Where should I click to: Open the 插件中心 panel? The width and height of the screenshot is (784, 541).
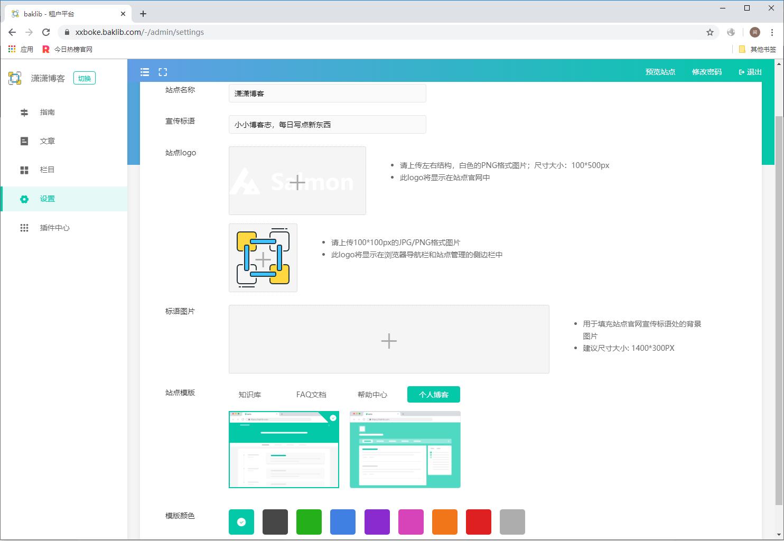[x=55, y=227]
